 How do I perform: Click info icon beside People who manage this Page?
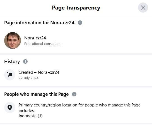coord(74,94)
